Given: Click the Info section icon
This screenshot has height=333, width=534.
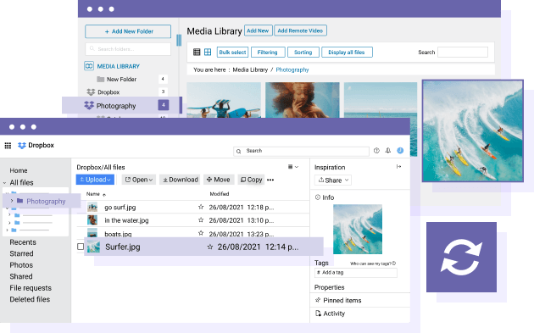Looking at the screenshot, I should pos(318,197).
